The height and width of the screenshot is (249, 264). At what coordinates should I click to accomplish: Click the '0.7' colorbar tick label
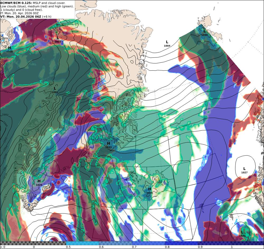[x=134, y=247]
